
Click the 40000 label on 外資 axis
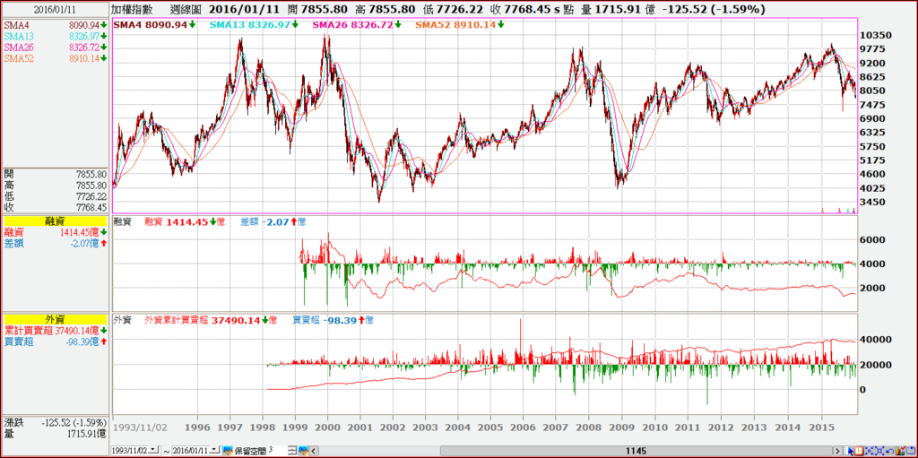(876, 339)
